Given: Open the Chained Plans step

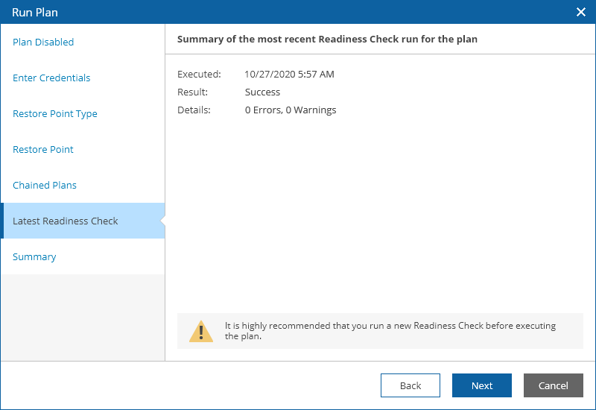Looking at the screenshot, I should (45, 186).
